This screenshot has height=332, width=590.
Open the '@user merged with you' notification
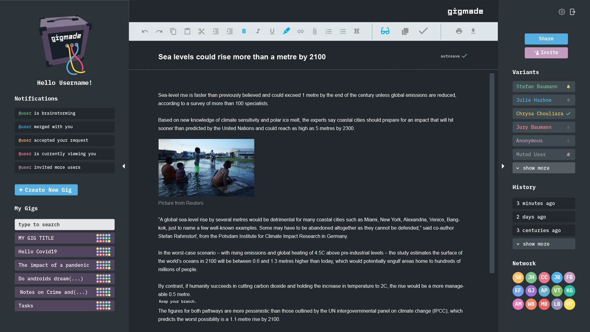[x=65, y=127]
